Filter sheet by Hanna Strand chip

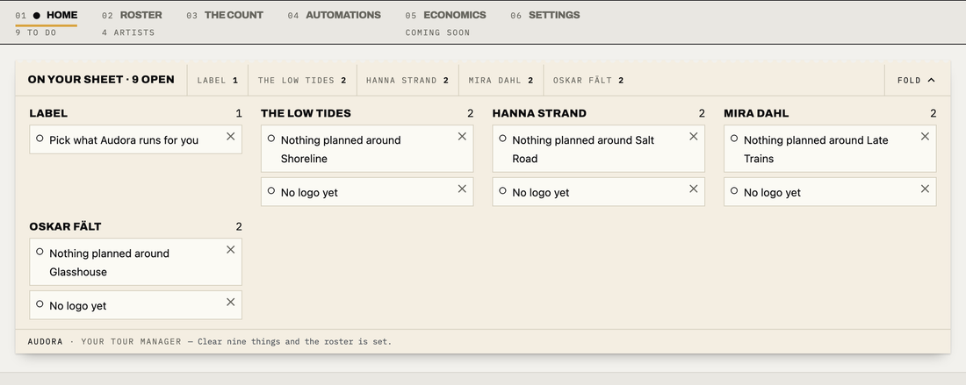[x=407, y=80]
